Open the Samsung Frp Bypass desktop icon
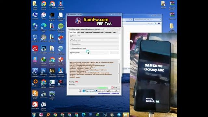 pos(61,17)
